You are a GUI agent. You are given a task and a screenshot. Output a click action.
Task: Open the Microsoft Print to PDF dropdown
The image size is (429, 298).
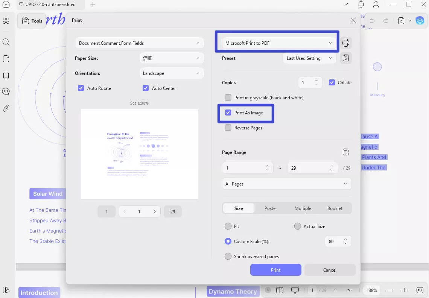click(278, 43)
